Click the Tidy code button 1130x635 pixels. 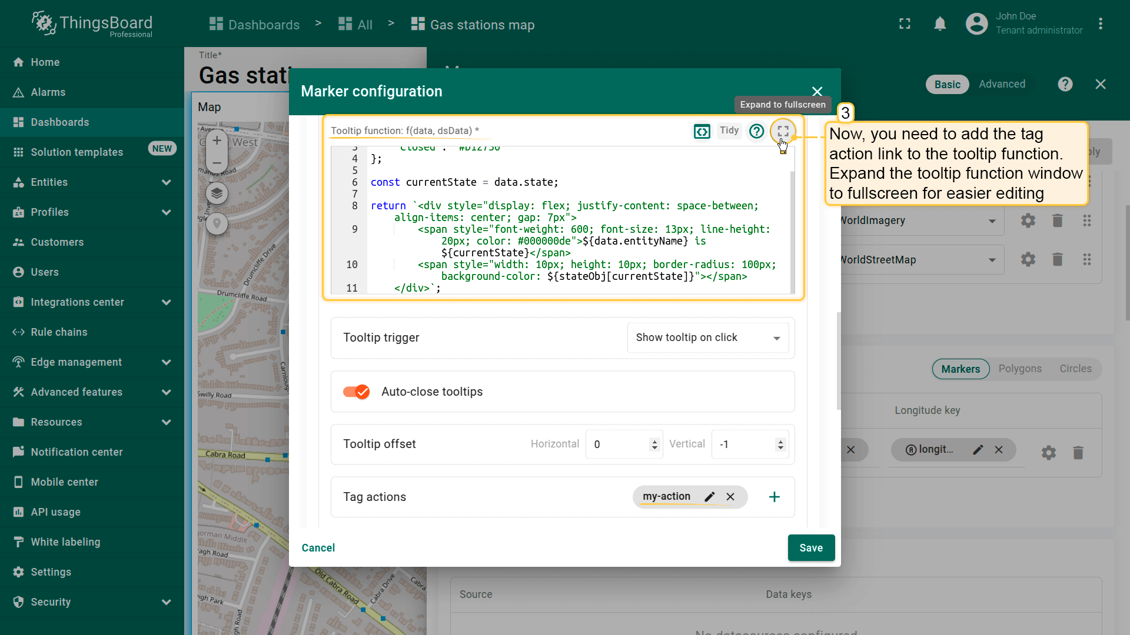729,131
